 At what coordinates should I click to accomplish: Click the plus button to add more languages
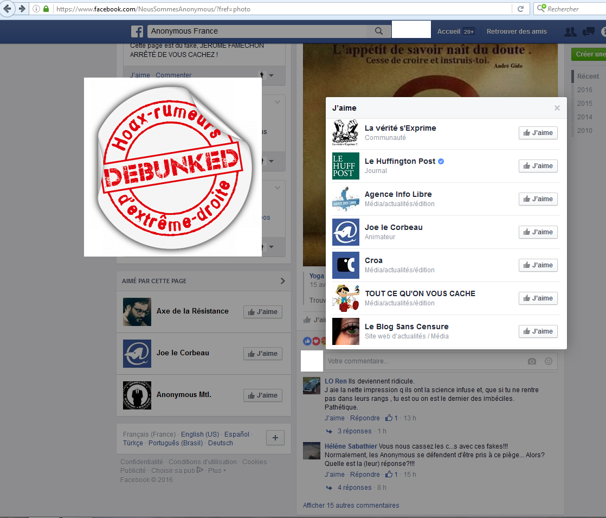[x=275, y=438]
